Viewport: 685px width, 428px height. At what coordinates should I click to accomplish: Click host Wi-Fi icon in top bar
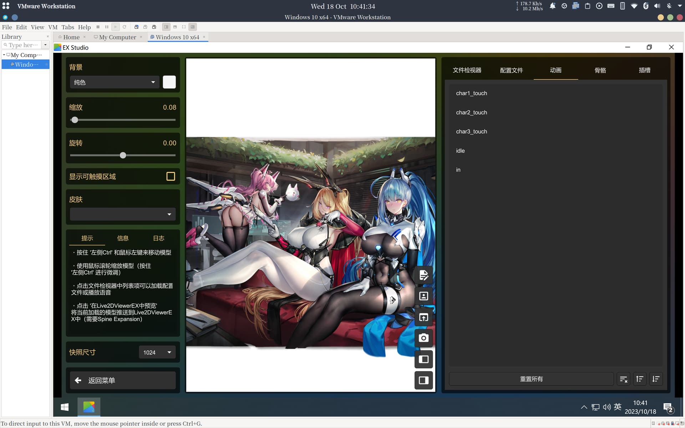point(634,6)
